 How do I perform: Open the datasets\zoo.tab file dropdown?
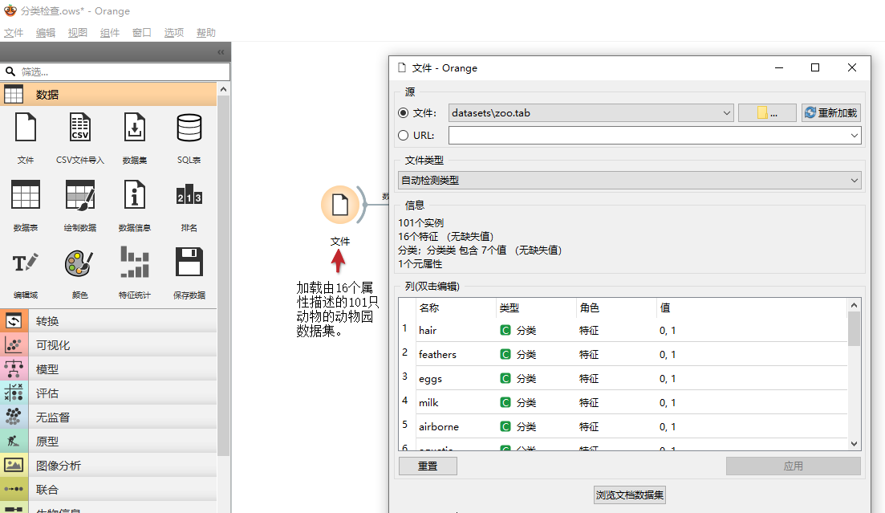point(591,113)
